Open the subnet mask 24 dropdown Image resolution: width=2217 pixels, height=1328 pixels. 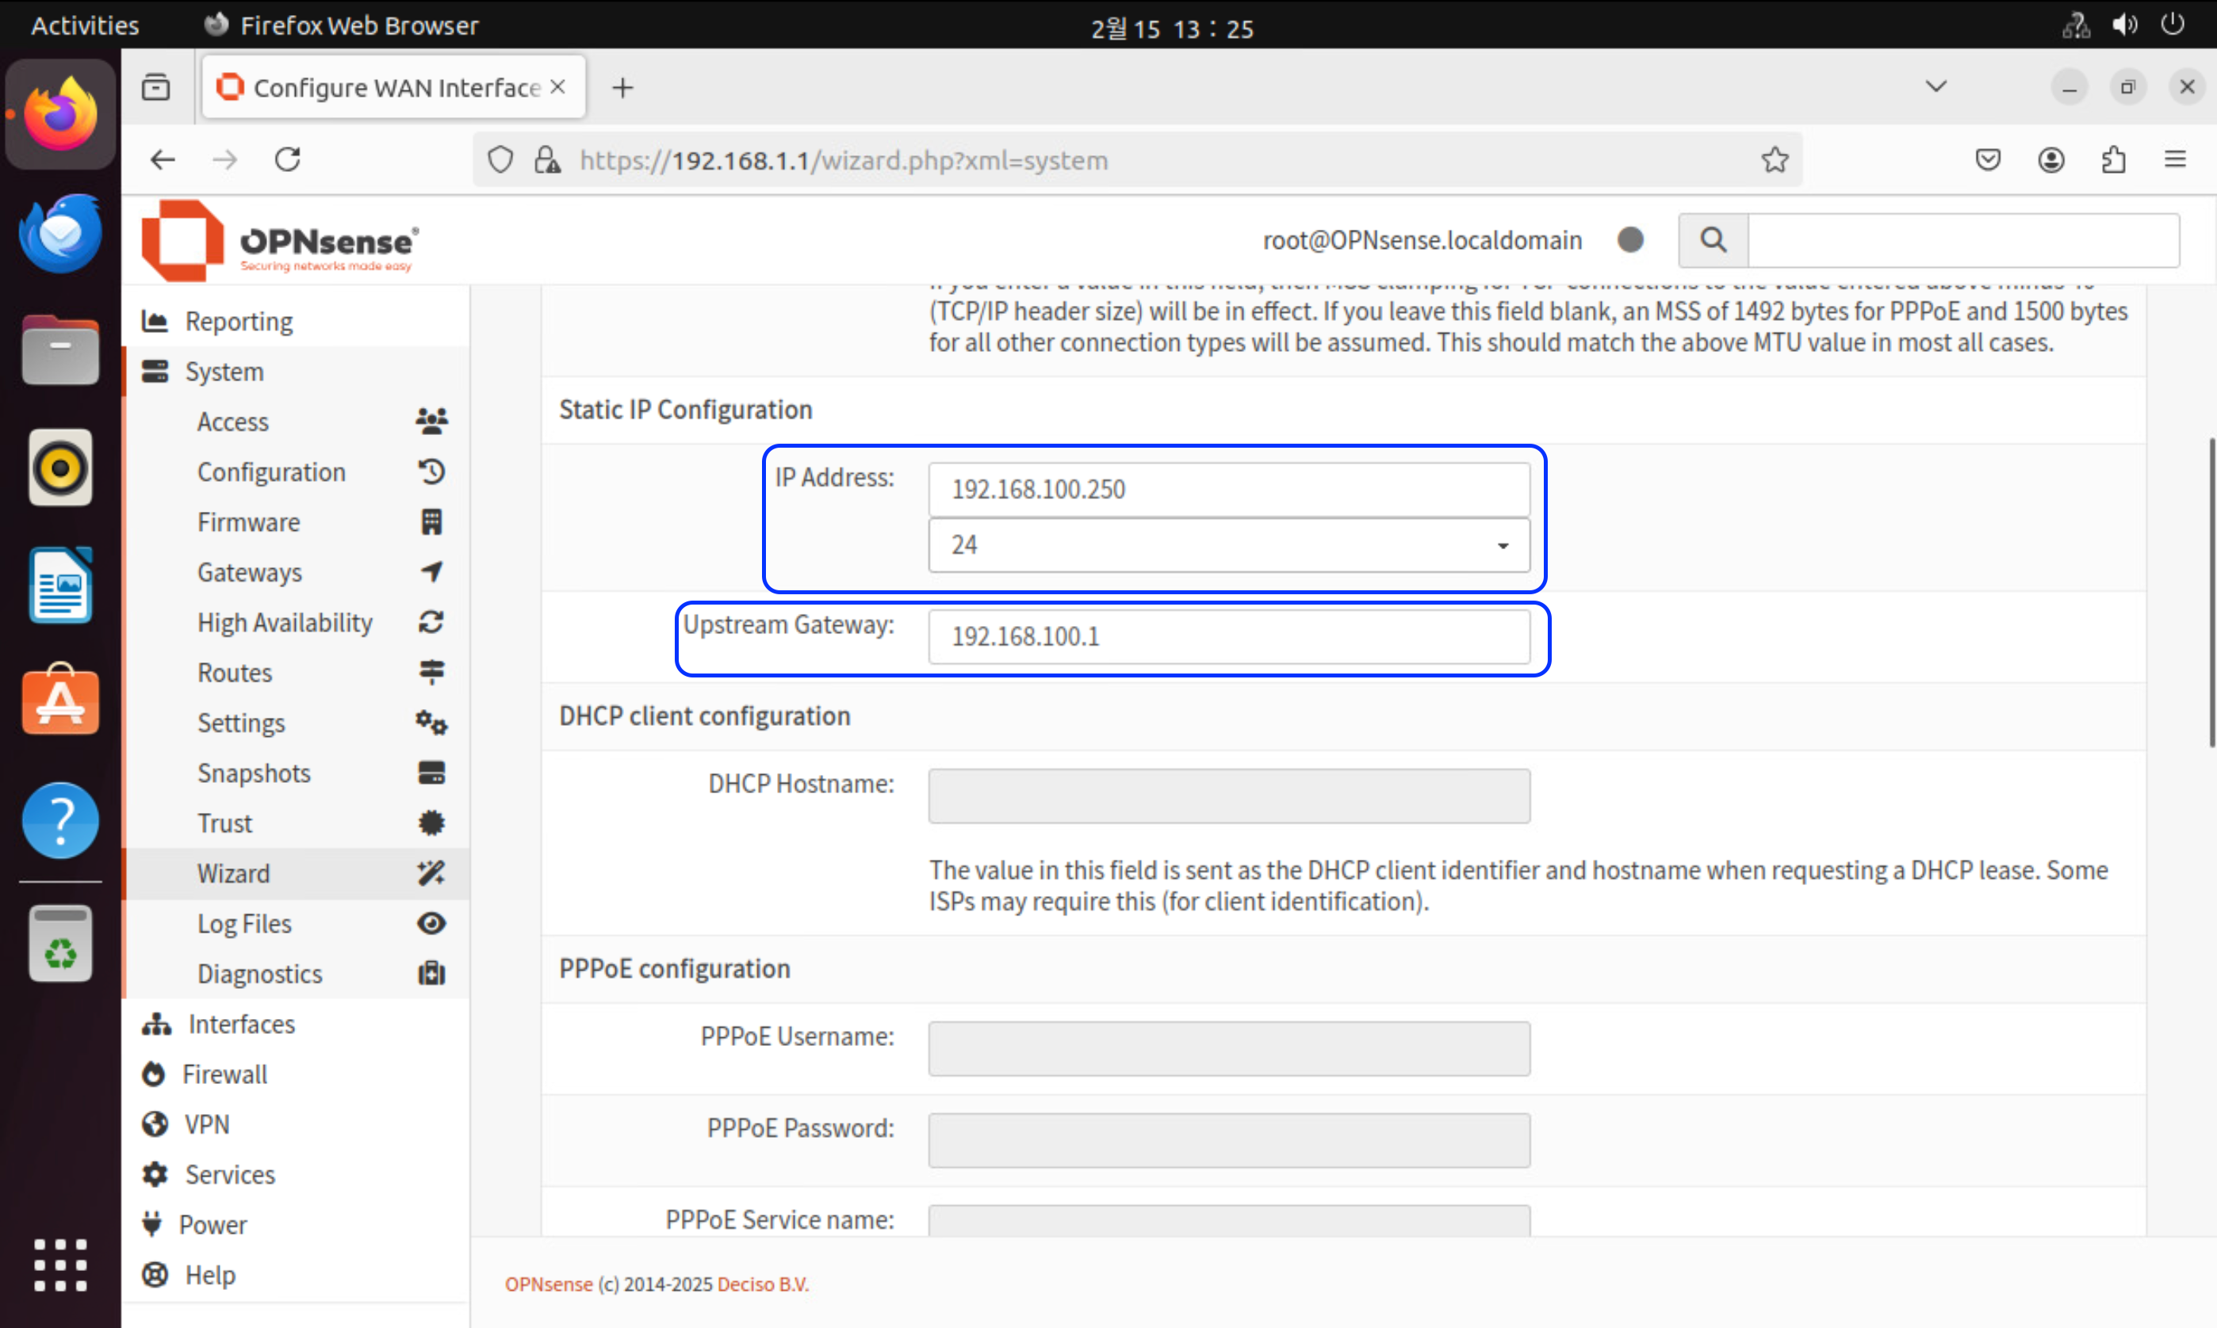click(x=1228, y=545)
